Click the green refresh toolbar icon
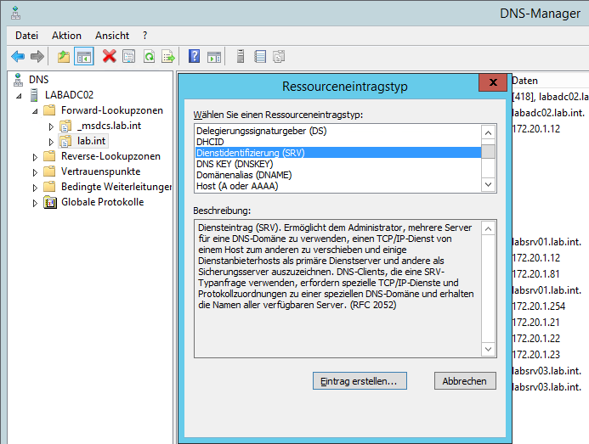589x444 pixels. pos(149,57)
